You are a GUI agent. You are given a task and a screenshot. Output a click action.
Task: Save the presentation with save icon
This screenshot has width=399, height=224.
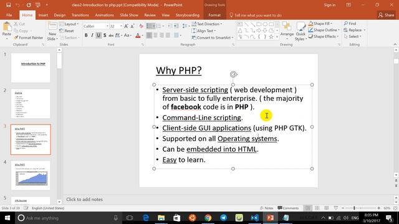point(8,5)
